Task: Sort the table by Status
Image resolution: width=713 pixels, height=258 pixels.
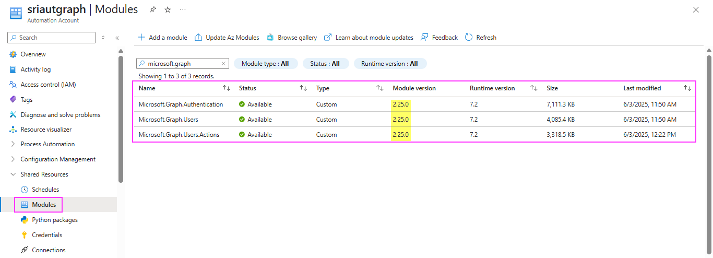Action: click(303, 88)
